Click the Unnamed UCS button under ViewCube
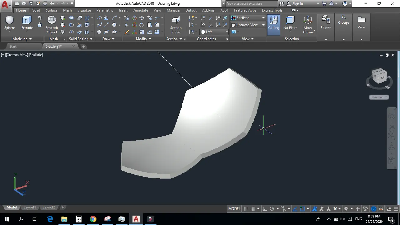The width and height of the screenshot is (400, 225). pos(379,97)
